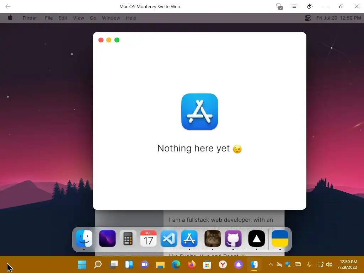Open Widgets panel on the taskbar
The height and width of the screenshot is (273, 364).
pos(129,264)
